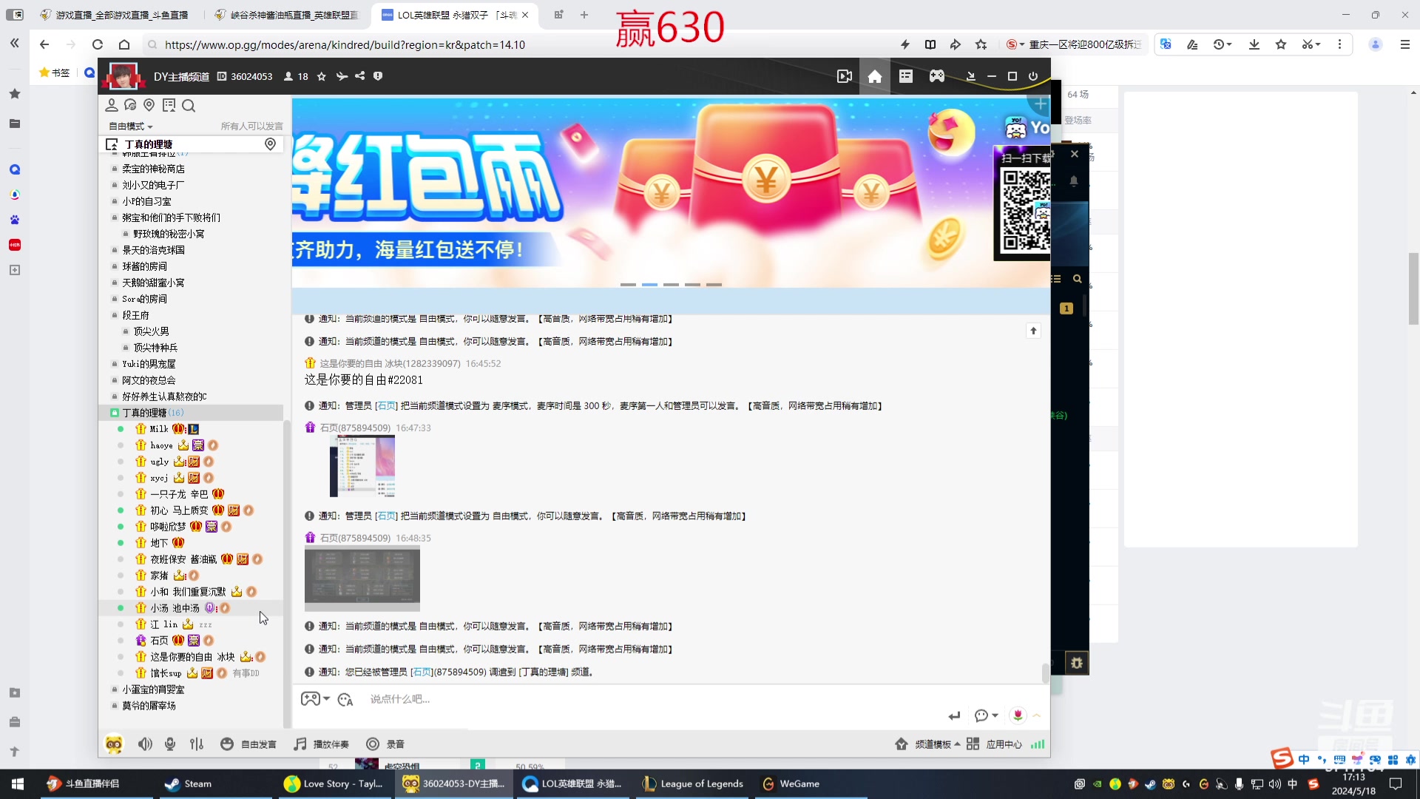Open the 自由模式 mode dropdown
This screenshot has width=1420, height=799.
[129, 126]
